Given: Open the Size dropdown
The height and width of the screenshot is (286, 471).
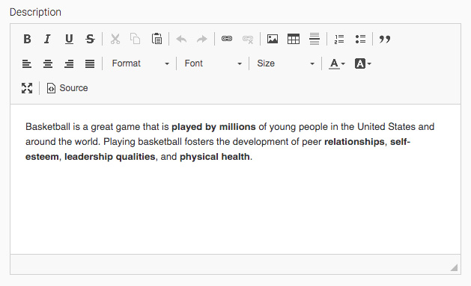Looking at the screenshot, I should pyautogui.click(x=285, y=63).
